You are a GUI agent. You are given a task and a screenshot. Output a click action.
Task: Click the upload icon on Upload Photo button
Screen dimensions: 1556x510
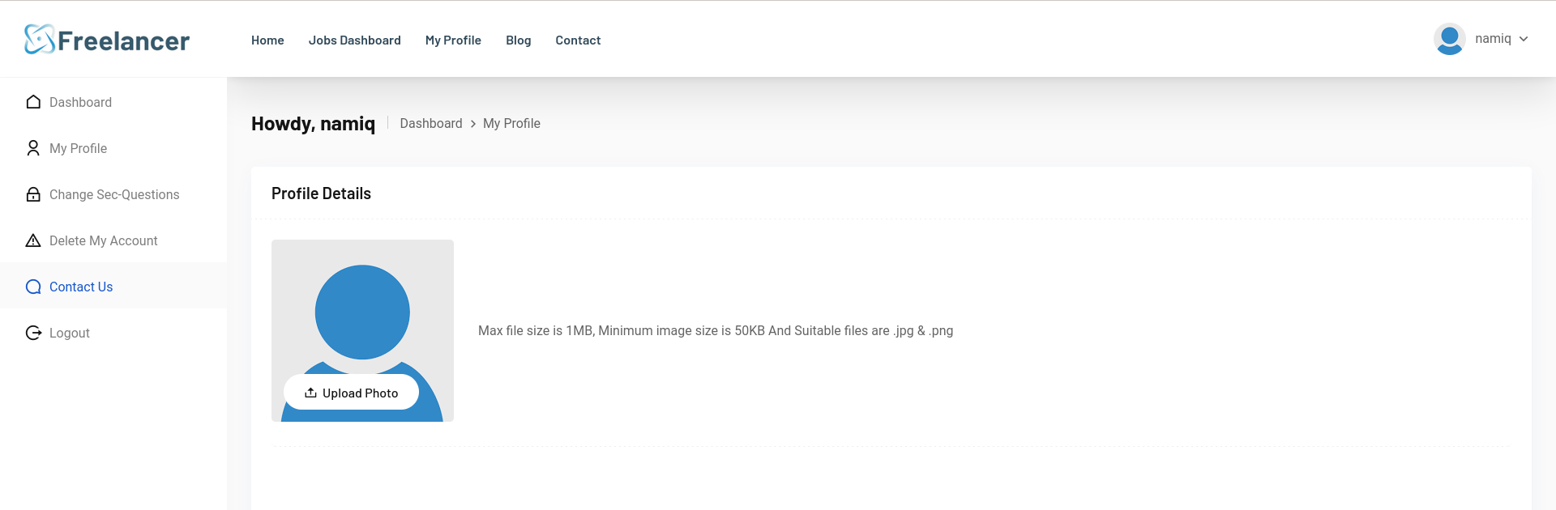310,393
